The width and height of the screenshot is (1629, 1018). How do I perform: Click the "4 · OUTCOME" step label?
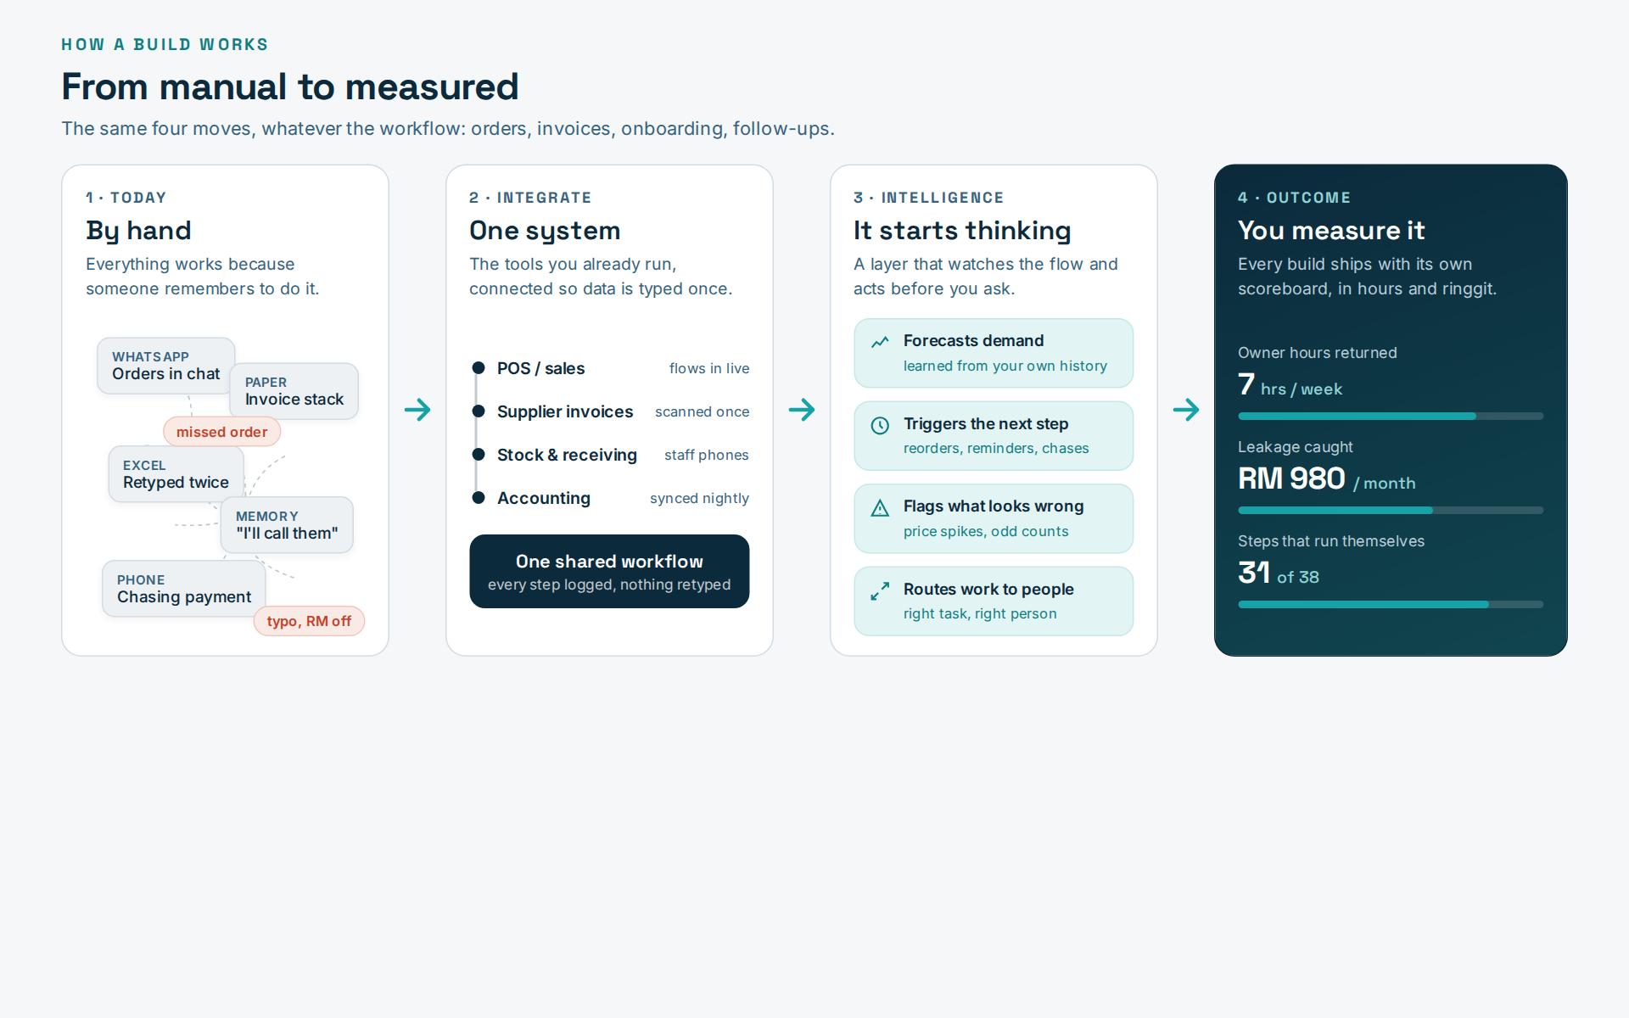1295,198
